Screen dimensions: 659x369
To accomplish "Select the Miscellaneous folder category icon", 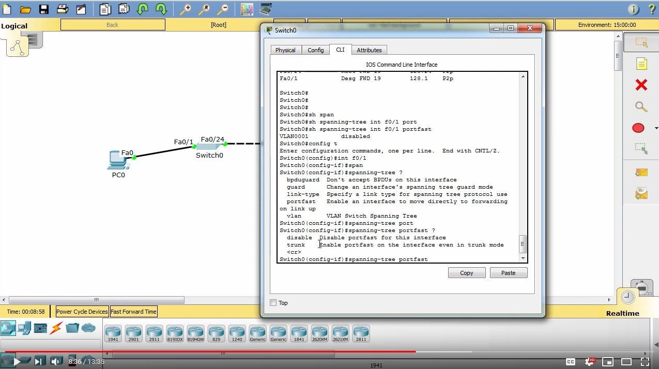I will [x=72, y=328].
